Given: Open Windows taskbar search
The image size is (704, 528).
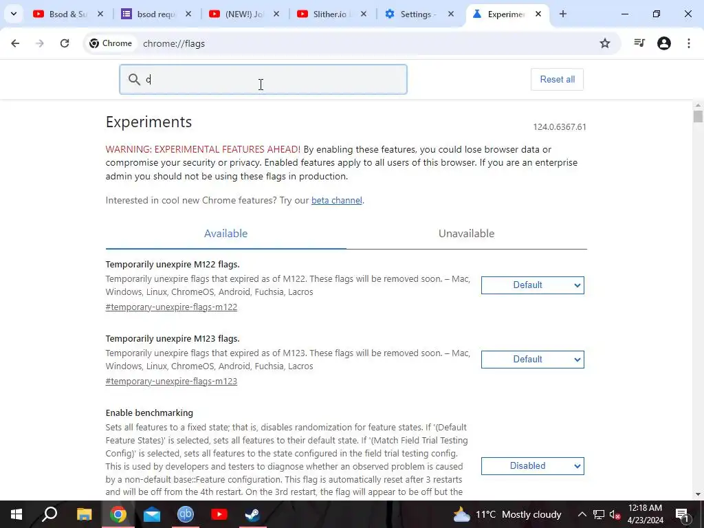Looking at the screenshot, I should [49, 514].
